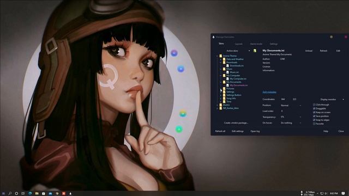Open the Windows Start menu
Screen dimensions: 349x196
pyautogui.click(x=3, y=194)
